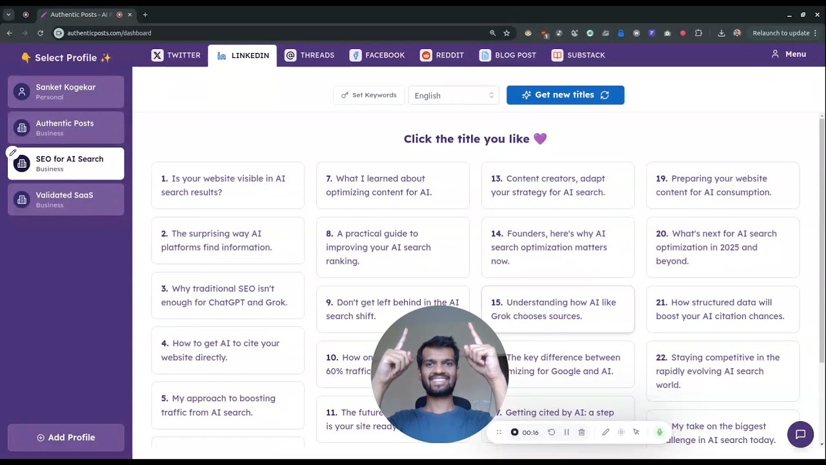826x465 pixels.
Task: Click the page vertical scrollbar
Action: [821, 239]
